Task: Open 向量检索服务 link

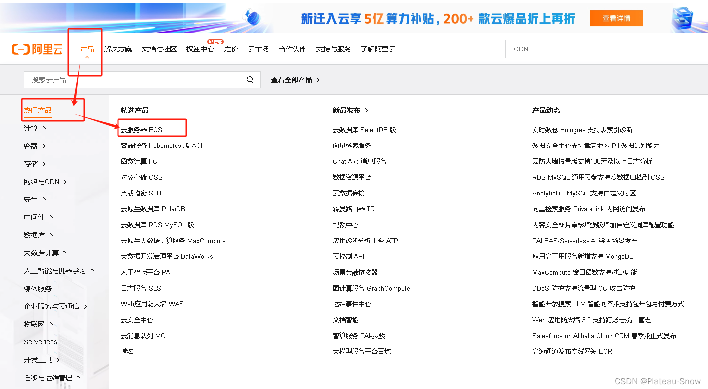Action: [x=352, y=146]
